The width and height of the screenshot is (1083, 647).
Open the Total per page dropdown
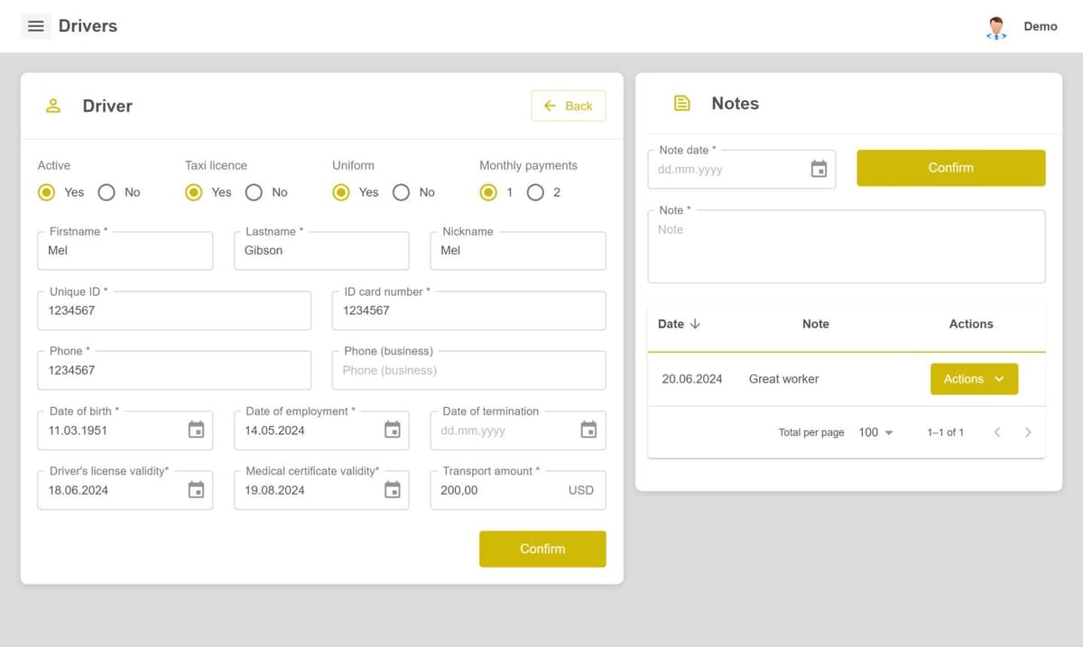875,432
